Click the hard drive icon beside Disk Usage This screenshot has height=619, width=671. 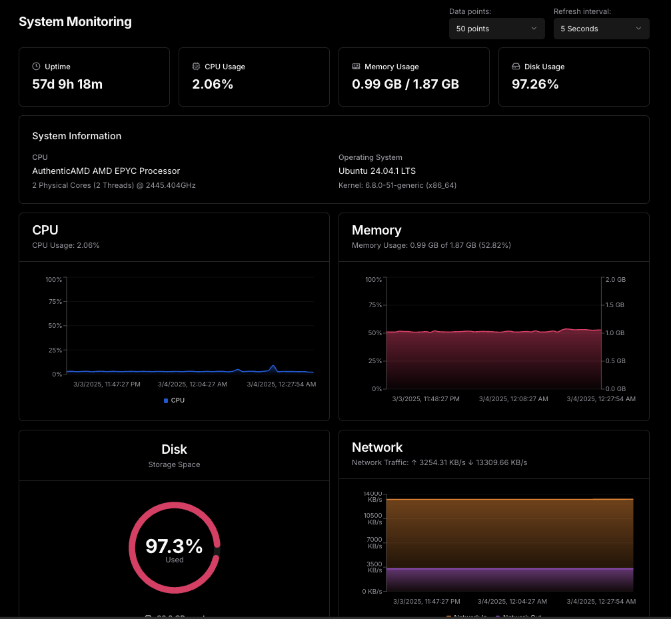516,67
